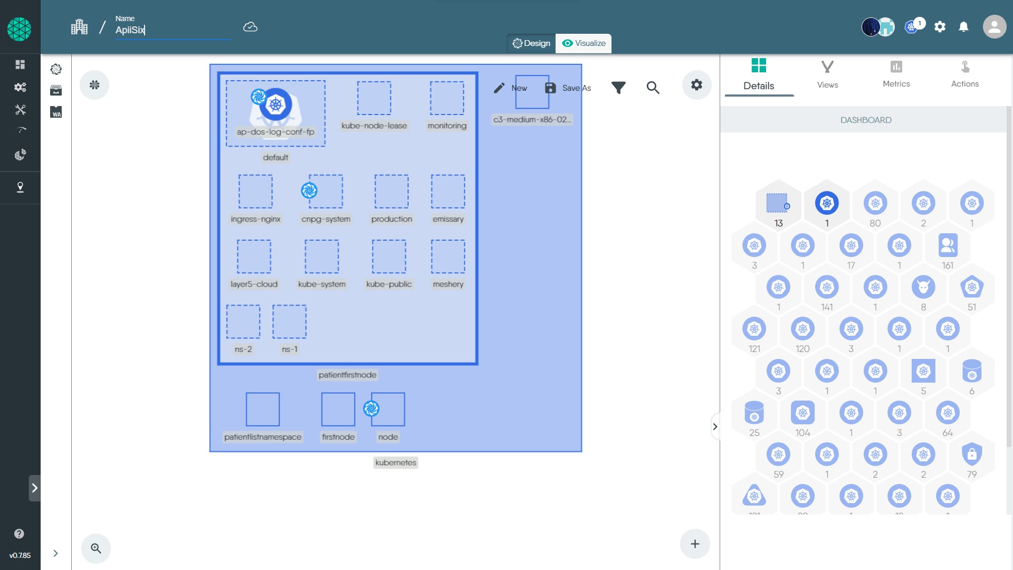The height and width of the screenshot is (570, 1013).
Task: Click the Save As button
Action: point(568,88)
